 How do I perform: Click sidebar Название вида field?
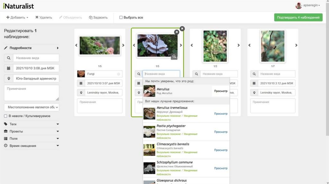coord(36,58)
